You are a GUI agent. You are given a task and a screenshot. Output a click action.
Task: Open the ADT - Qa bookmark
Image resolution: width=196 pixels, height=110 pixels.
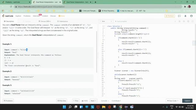[141, 11]
